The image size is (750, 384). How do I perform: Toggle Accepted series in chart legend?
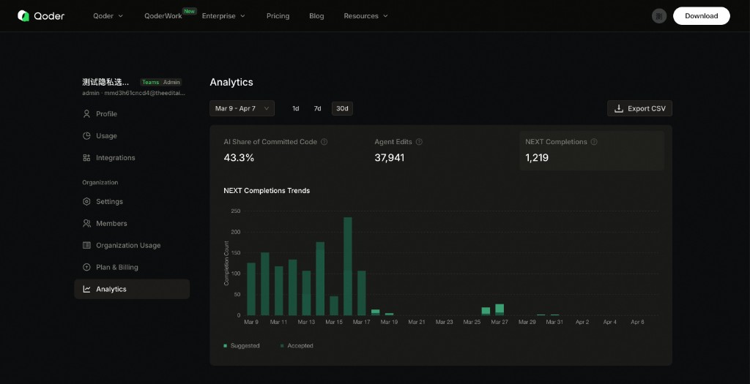[x=297, y=346]
